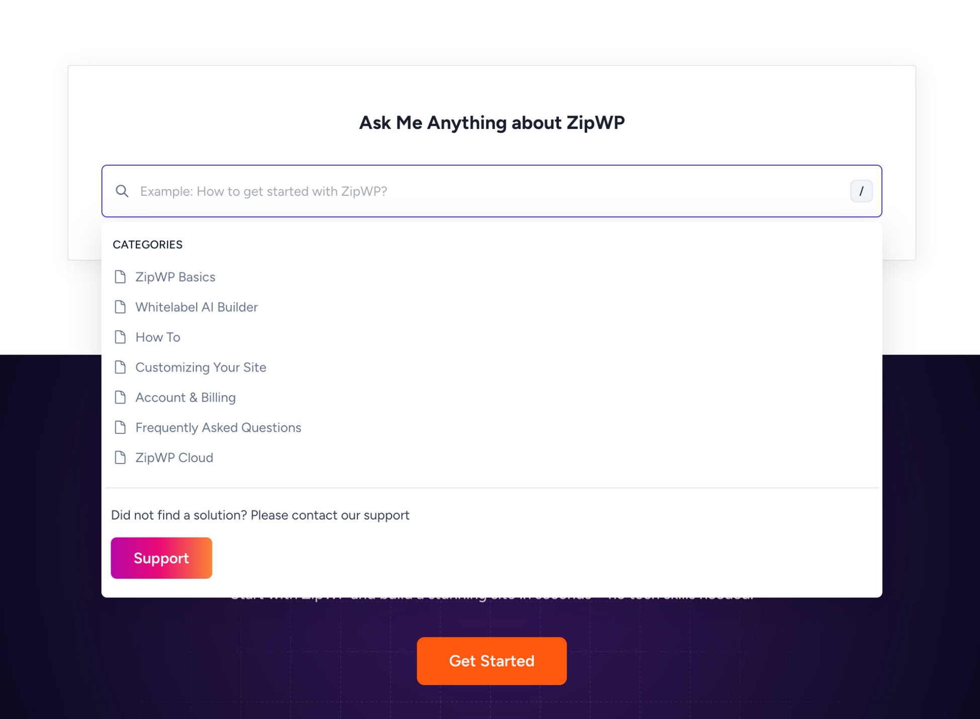Click the document icon beside Customizing Your Site

tap(121, 367)
